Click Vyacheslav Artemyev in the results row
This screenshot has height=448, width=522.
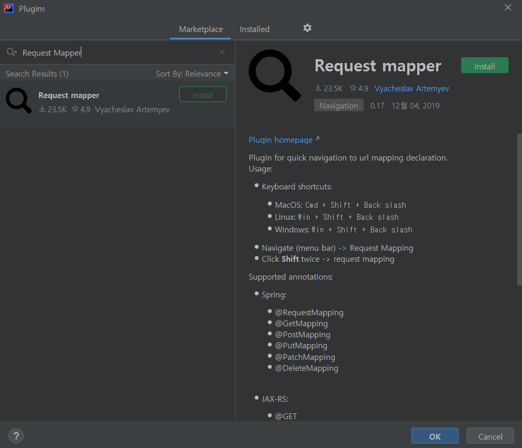click(x=132, y=110)
